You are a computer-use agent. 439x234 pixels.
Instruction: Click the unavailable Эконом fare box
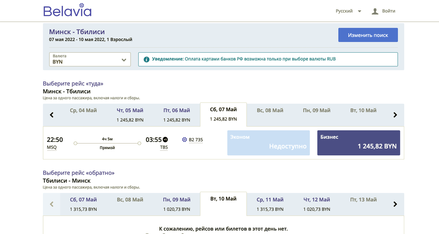tap(268, 142)
